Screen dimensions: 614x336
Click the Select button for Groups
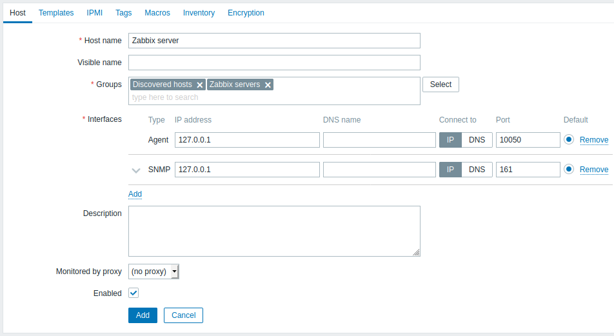441,84
